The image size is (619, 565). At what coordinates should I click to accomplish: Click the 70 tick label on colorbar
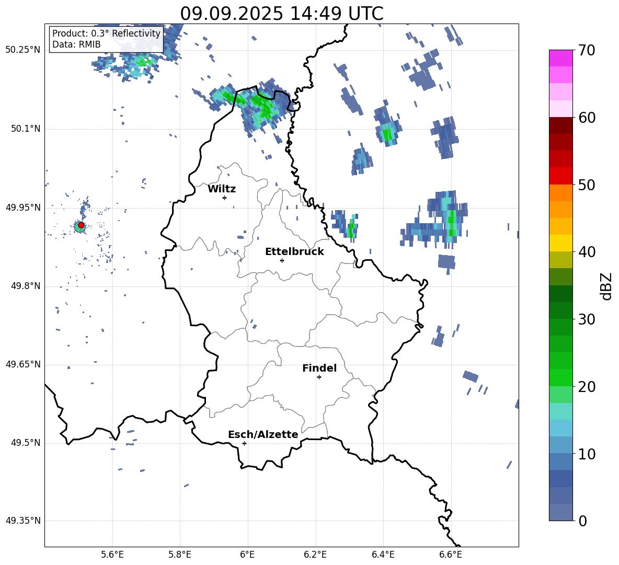click(x=587, y=50)
